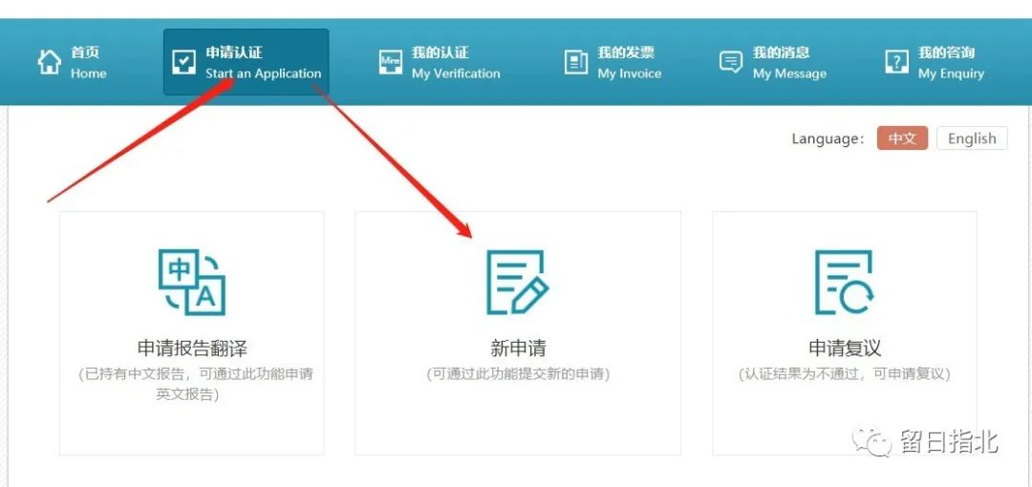Click the 申请报告翻译 title
Screen dimensions: 1032x487
point(192,349)
